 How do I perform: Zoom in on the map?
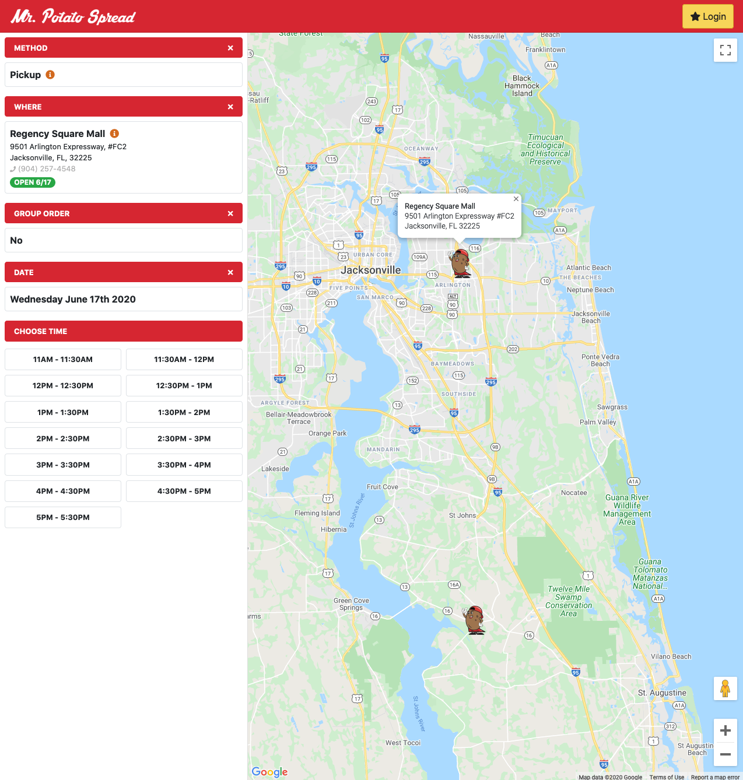(726, 730)
